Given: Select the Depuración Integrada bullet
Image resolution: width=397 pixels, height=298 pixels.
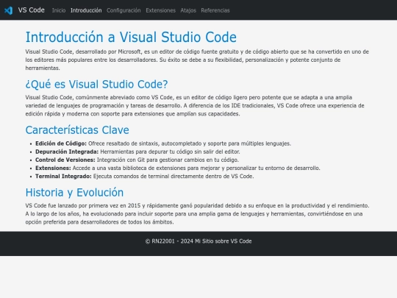Looking at the screenshot, I should pyautogui.click(x=137, y=152).
